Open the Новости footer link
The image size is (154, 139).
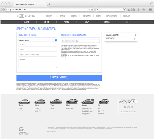pyautogui.click(x=22, y=127)
